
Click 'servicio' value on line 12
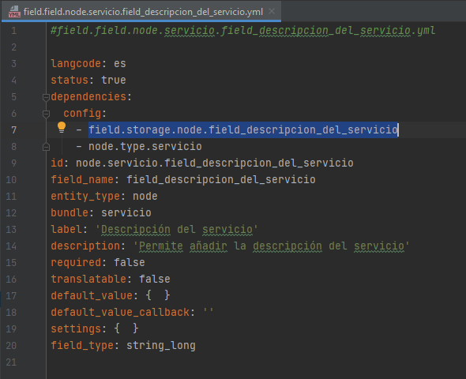[126, 213]
